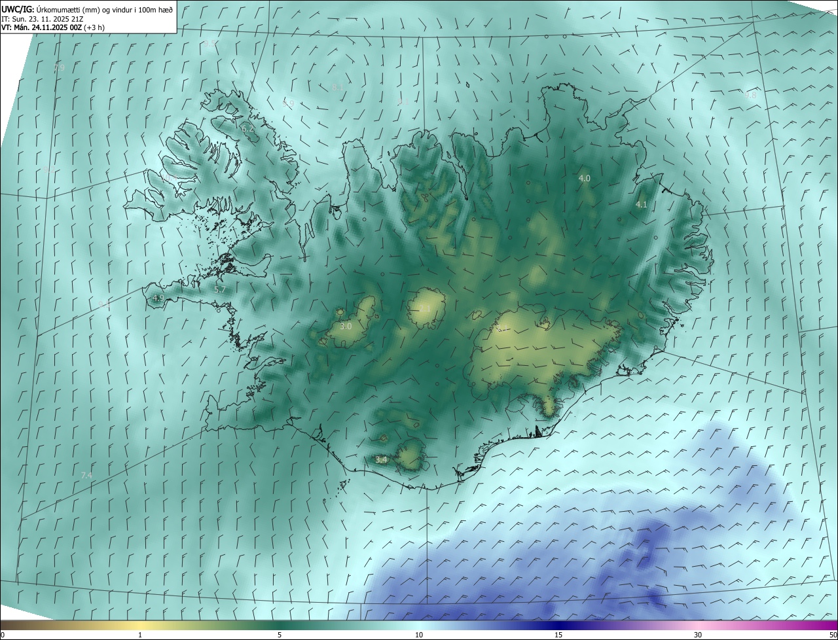This screenshot has width=838, height=640.
Task: Click the 50 tick label on the color scale
Action: point(833,635)
